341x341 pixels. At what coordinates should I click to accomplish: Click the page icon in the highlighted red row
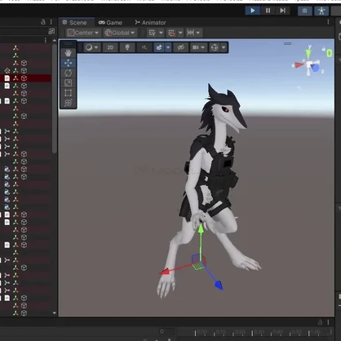tap(7, 78)
